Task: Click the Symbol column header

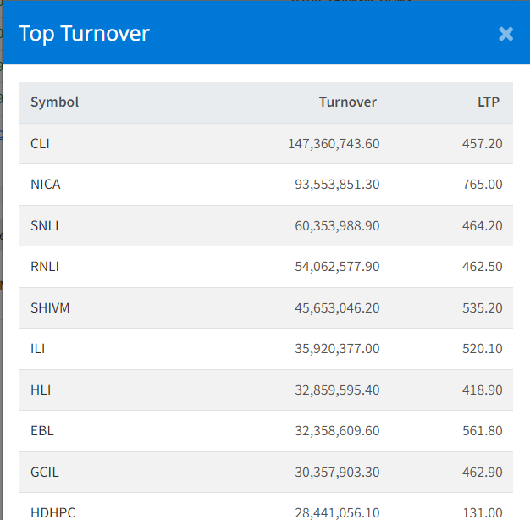Action: (x=54, y=102)
